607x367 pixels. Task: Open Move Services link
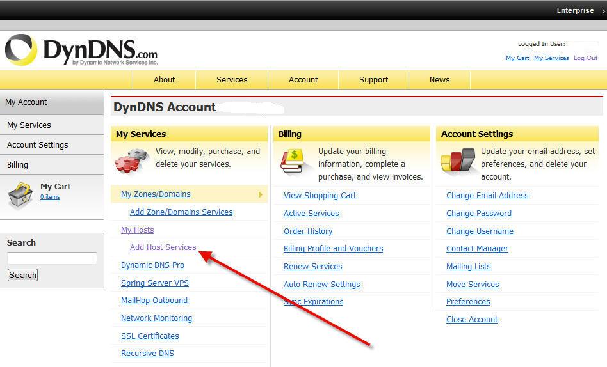[x=473, y=285]
